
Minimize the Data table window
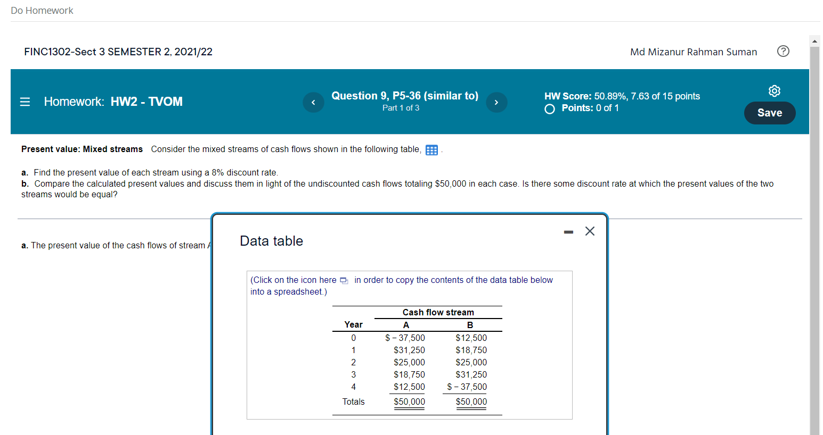click(568, 231)
